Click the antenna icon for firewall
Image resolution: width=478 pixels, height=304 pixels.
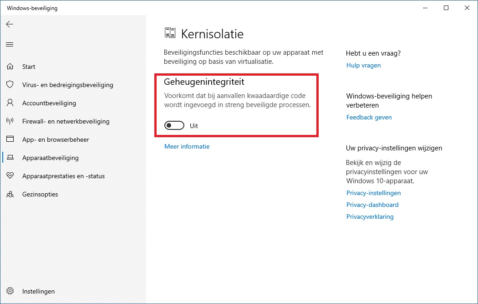click(x=10, y=121)
